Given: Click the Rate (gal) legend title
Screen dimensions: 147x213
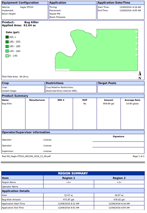Looking at the screenshot, I should point(13,32).
